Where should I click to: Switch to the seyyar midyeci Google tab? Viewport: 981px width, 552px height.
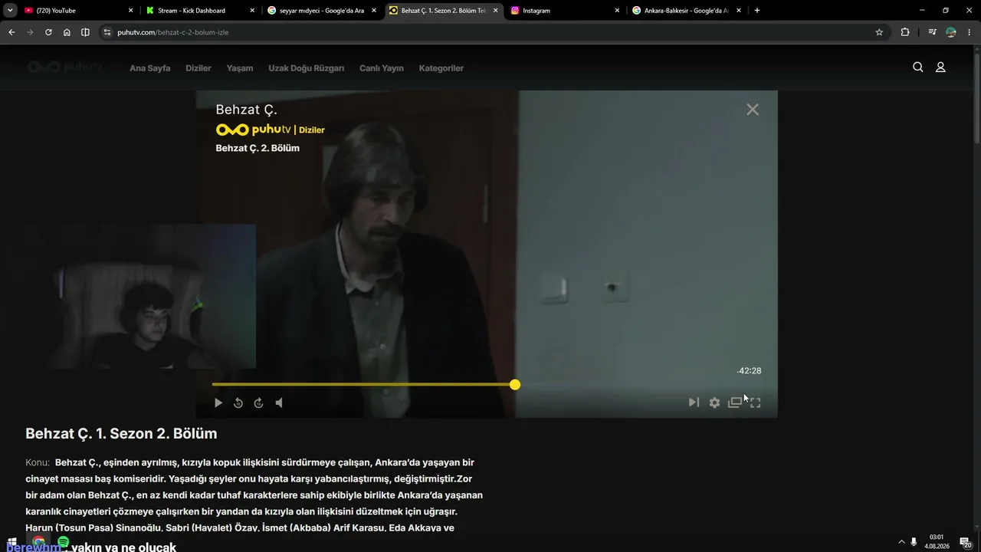[x=321, y=11]
